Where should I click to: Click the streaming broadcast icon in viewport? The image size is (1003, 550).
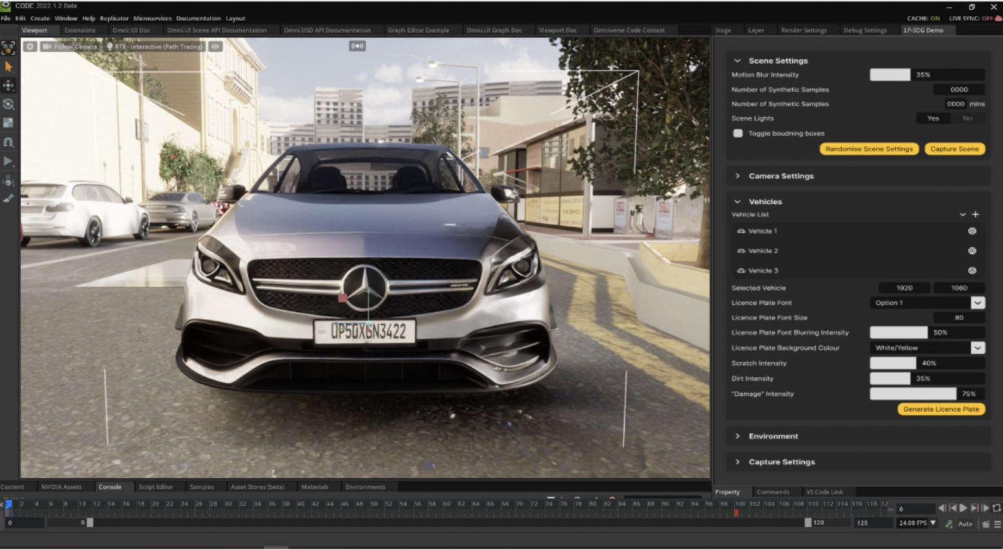[x=357, y=46]
